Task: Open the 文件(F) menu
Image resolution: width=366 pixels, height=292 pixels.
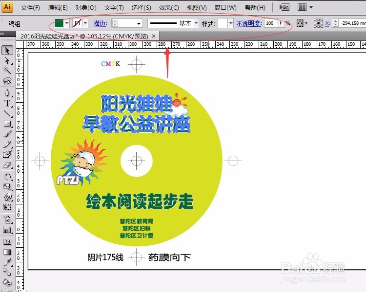Action: point(30,8)
